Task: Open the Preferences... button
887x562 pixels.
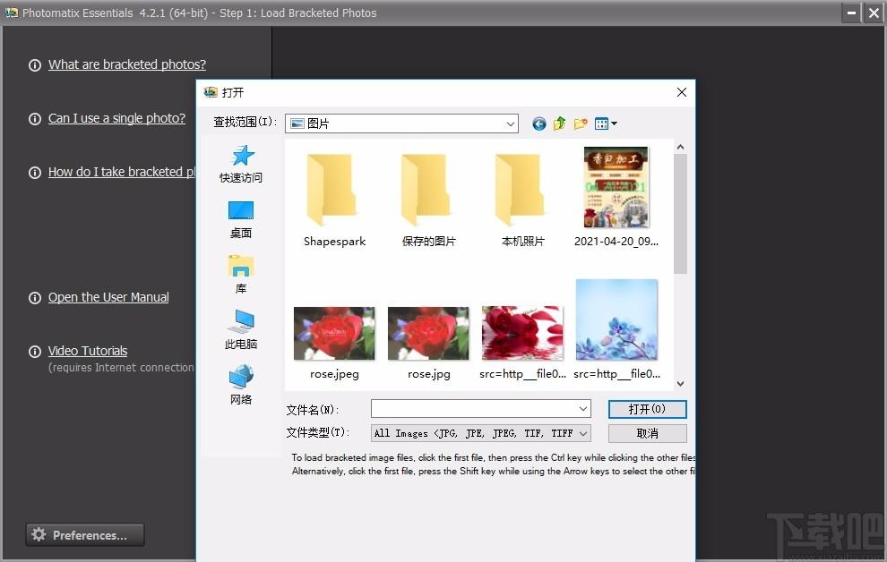Action: point(85,535)
